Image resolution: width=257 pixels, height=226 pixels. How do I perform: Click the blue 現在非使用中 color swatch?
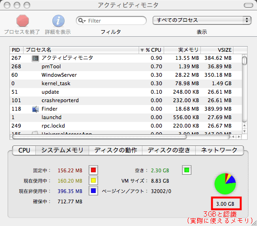click(93, 191)
